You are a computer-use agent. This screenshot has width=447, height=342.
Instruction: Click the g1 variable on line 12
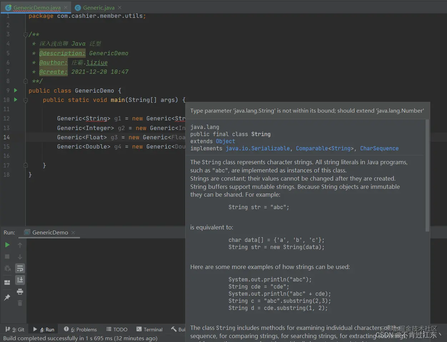(118, 118)
